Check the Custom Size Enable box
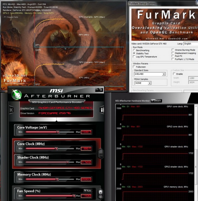The width and height of the screenshot is (198, 201). click(x=174, y=74)
